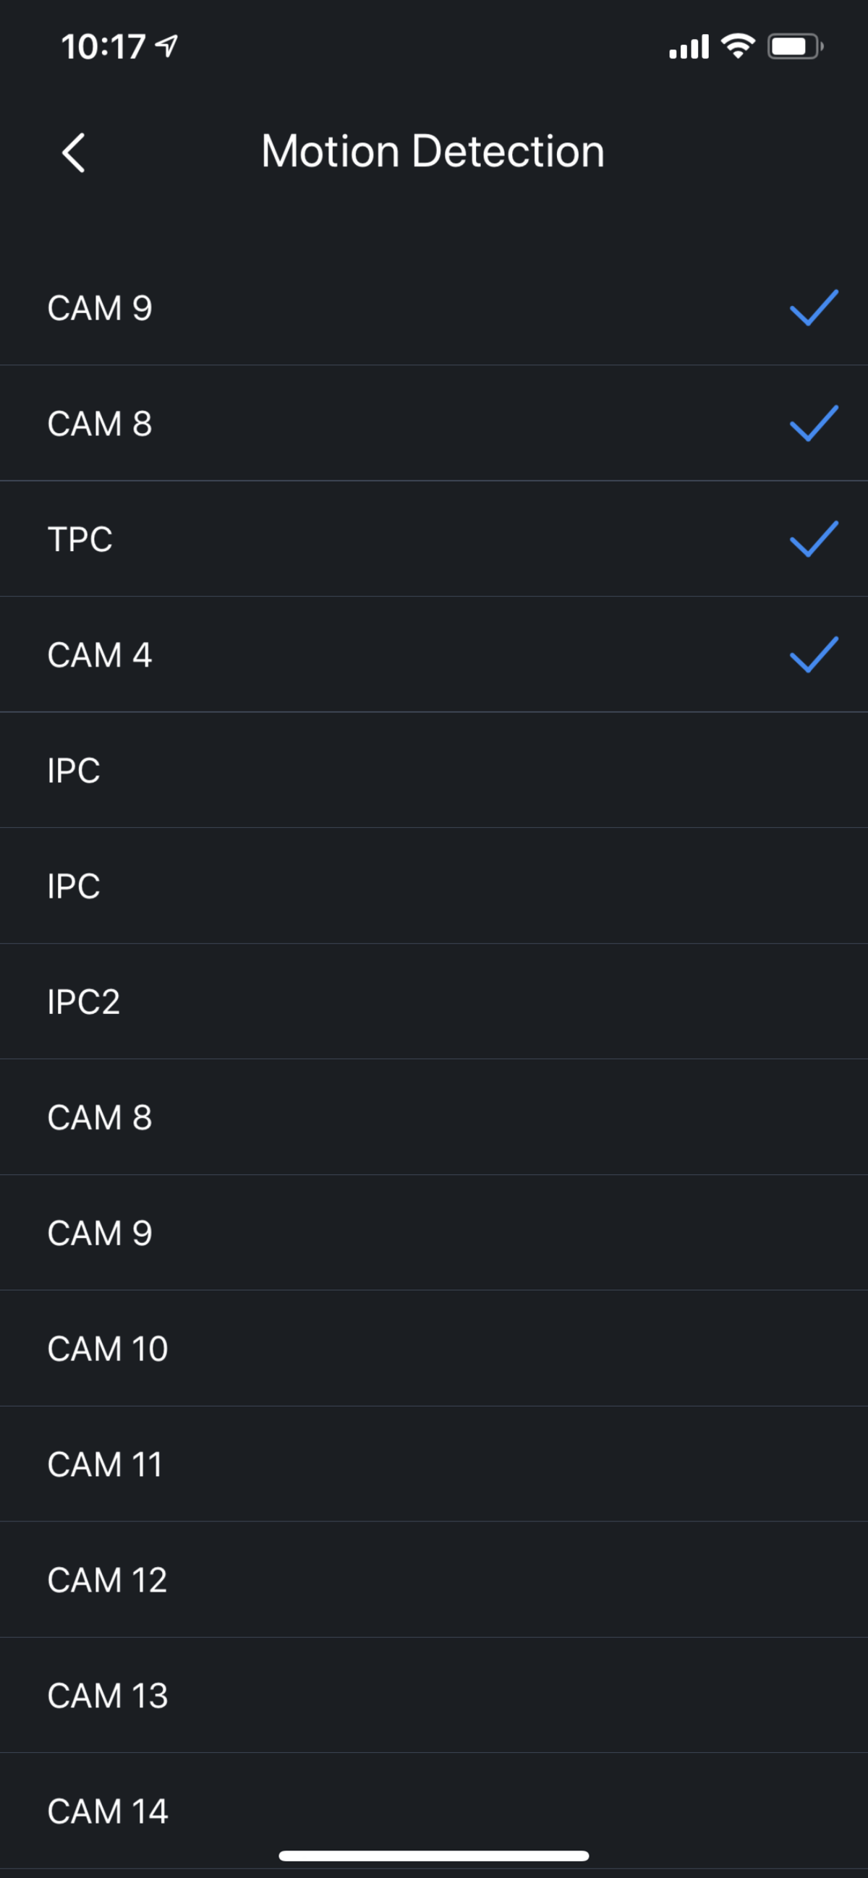Select the second IPC camera row
The image size is (868, 1878).
coord(434,886)
